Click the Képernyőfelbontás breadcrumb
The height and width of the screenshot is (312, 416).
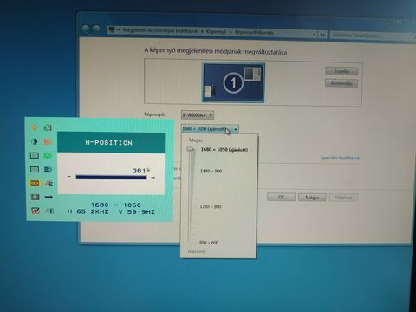(254, 32)
